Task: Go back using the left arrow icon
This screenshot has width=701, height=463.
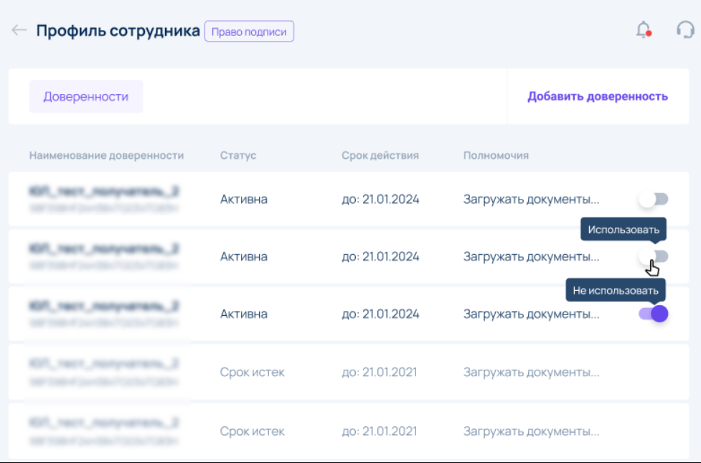Action: point(19,30)
